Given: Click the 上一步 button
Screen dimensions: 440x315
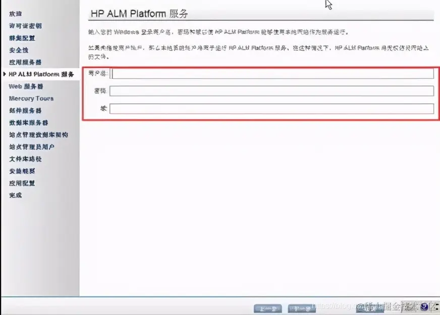Looking at the screenshot, I should tap(268, 308).
